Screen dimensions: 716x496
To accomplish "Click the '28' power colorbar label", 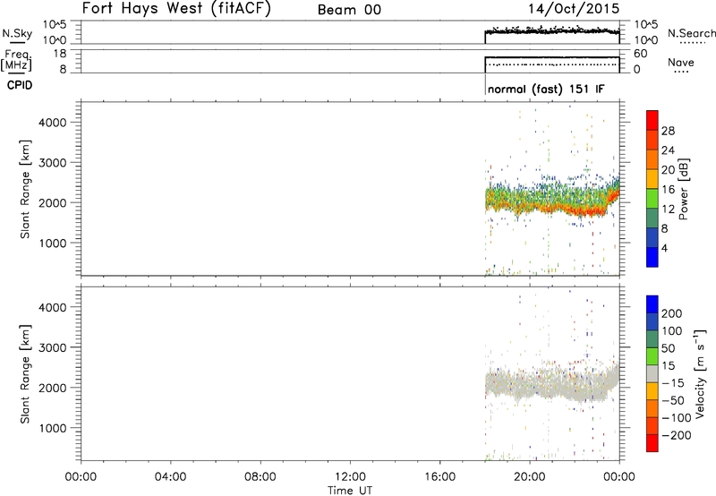I will (x=668, y=131).
